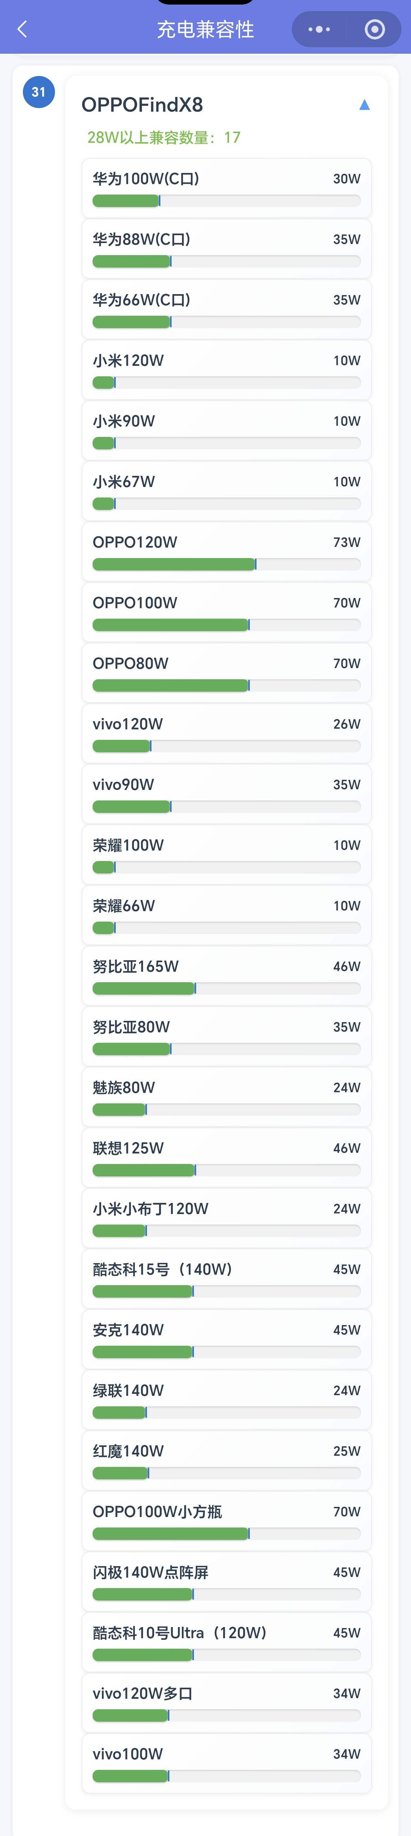Image resolution: width=411 pixels, height=1836 pixels.
Task: Go back using the header arrow
Action: pyautogui.click(x=22, y=29)
